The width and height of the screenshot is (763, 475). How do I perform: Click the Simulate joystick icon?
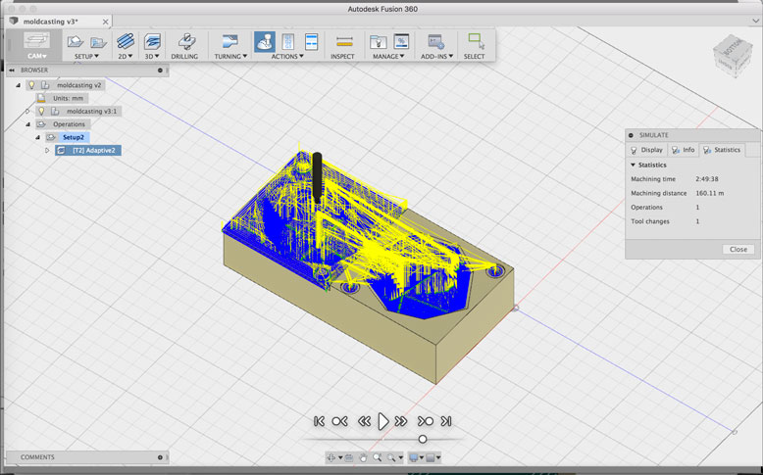tap(265, 42)
